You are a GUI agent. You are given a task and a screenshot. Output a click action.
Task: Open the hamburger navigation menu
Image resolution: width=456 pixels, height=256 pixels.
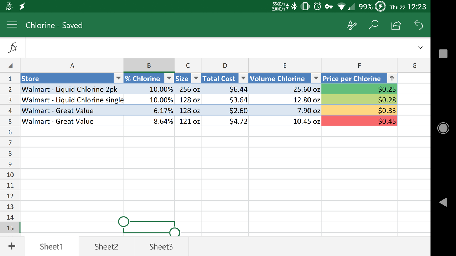[x=12, y=25]
